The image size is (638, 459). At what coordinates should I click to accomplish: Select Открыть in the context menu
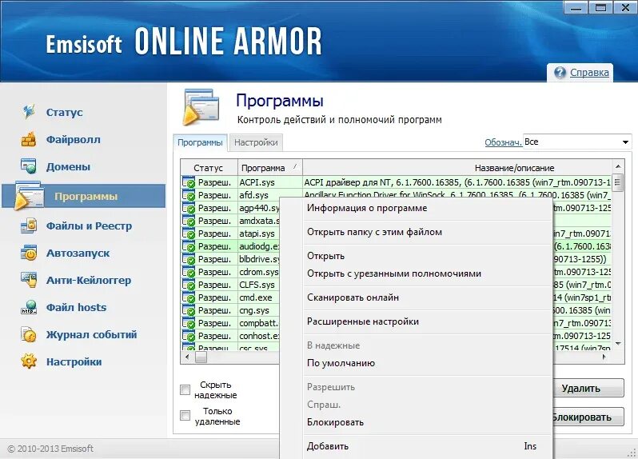[x=325, y=256]
